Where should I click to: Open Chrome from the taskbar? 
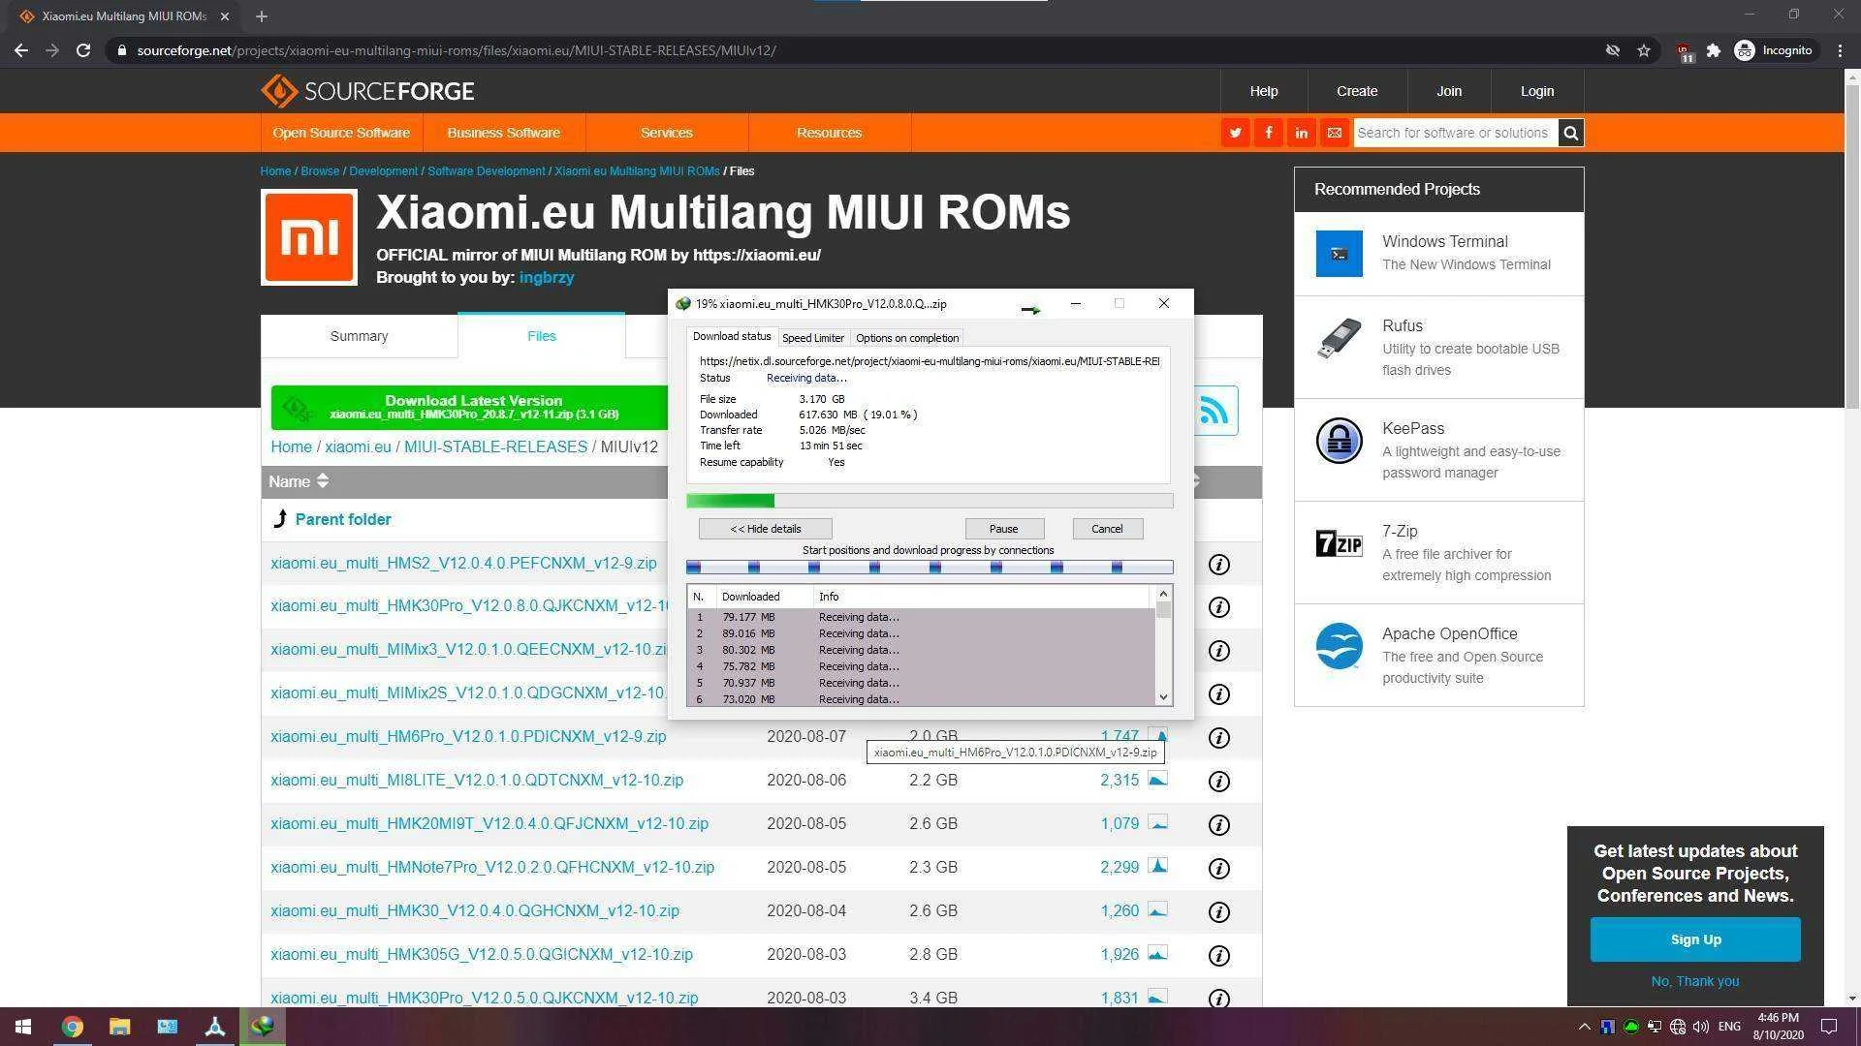point(72,1027)
